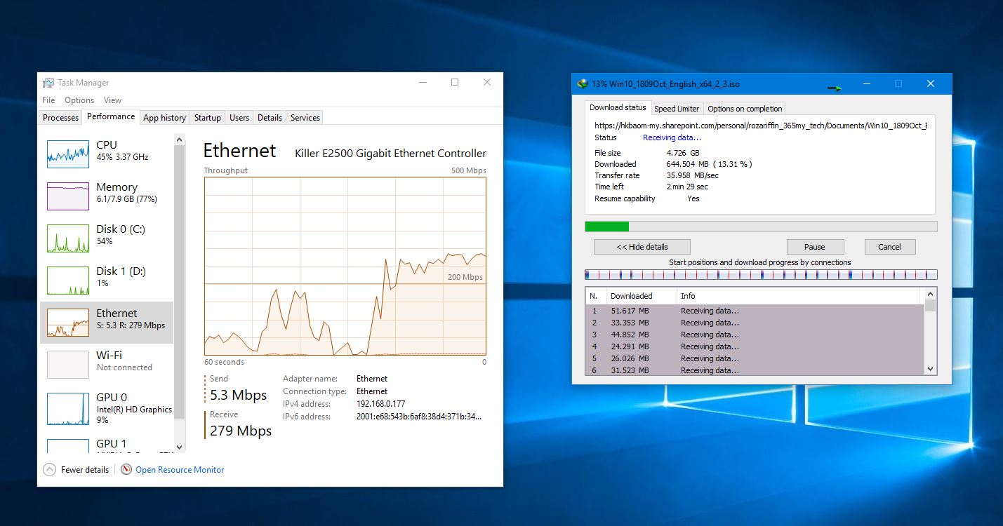Click the N. column header
This screenshot has width=1003, height=526.
click(595, 296)
